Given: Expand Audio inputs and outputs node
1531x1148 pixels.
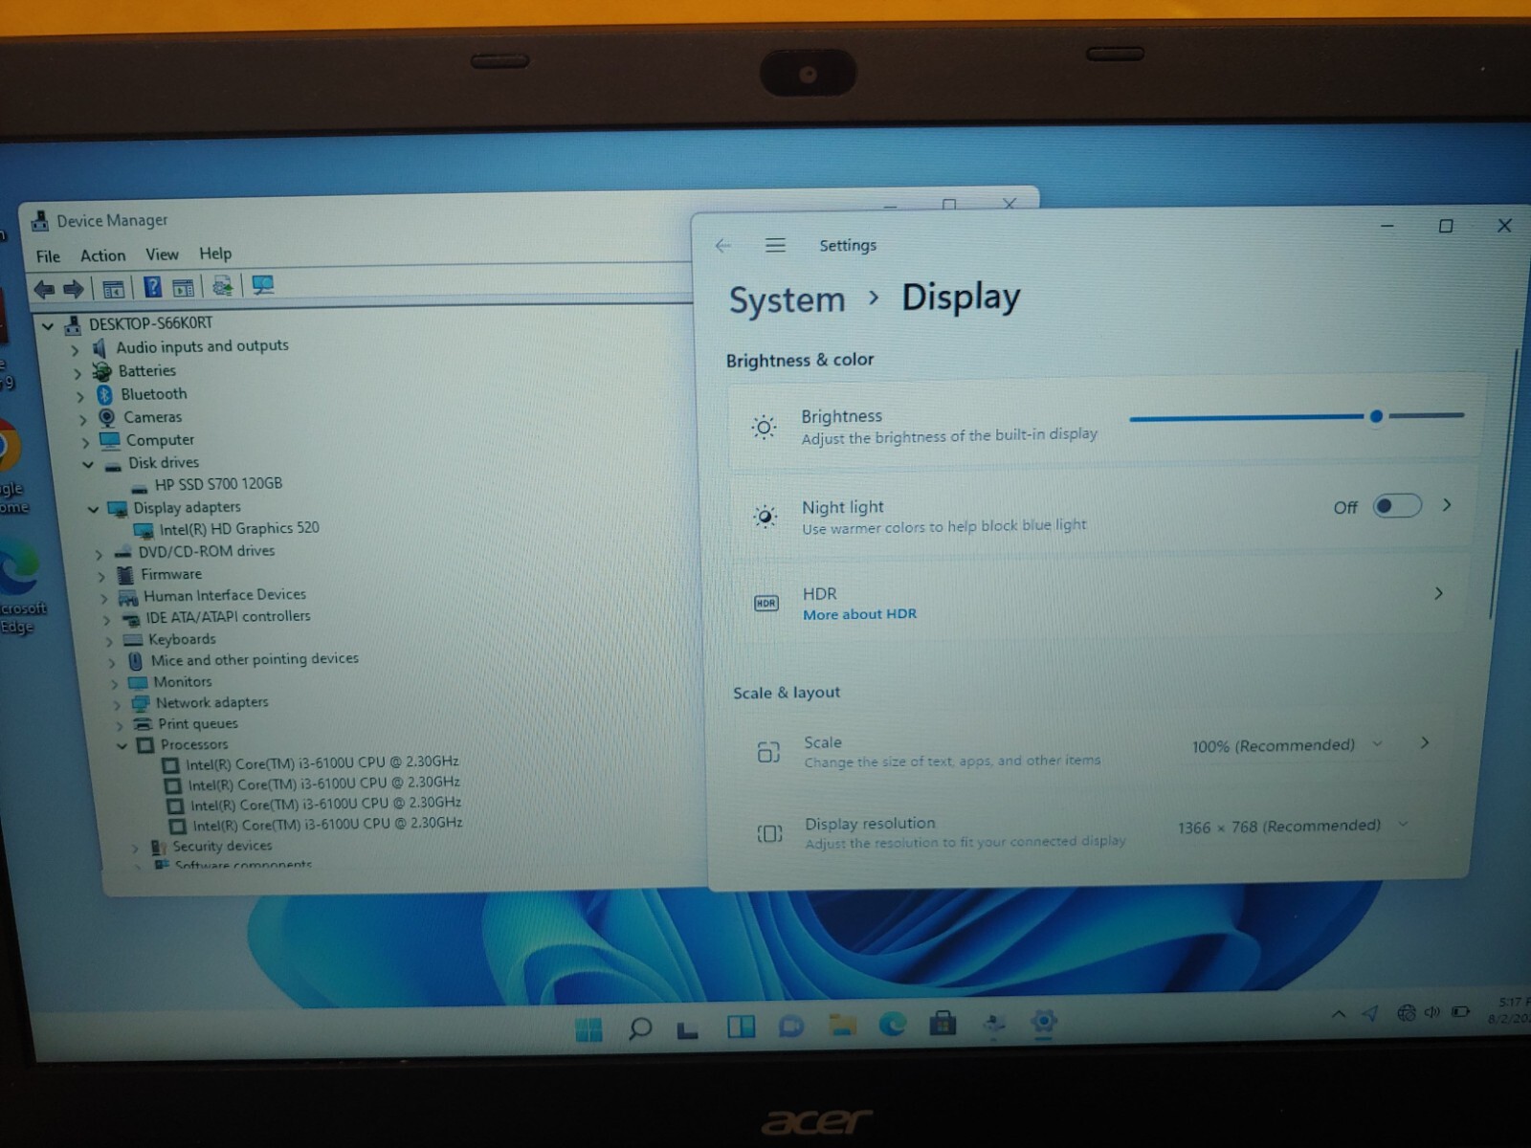Looking at the screenshot, I should click(75, 350).
